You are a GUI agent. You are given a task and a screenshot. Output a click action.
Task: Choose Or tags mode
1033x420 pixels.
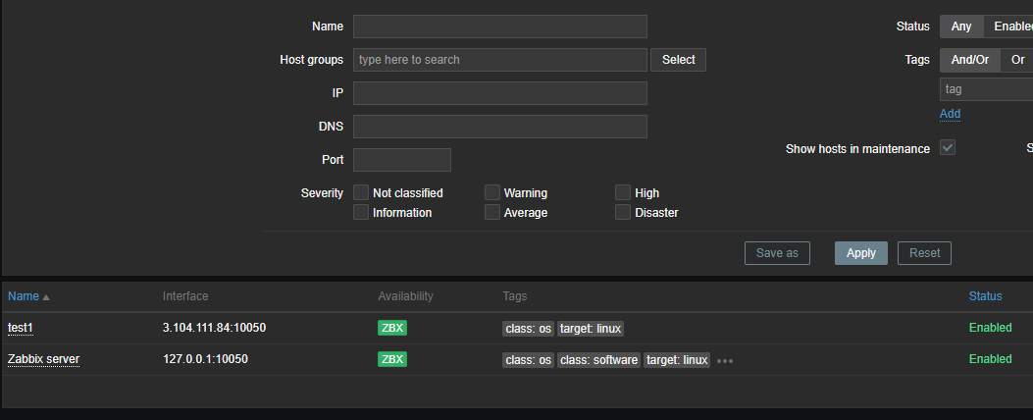coord(1017,59)
